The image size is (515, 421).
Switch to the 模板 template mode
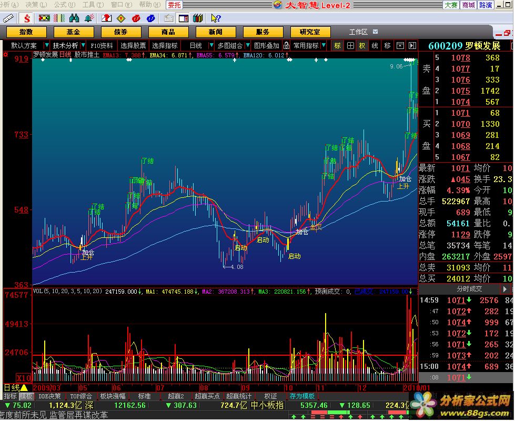coord(26,396)
